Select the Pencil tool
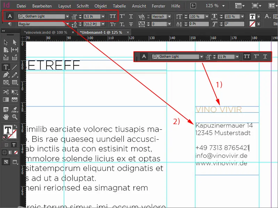 pyautogui.click(x=15, y=75)
